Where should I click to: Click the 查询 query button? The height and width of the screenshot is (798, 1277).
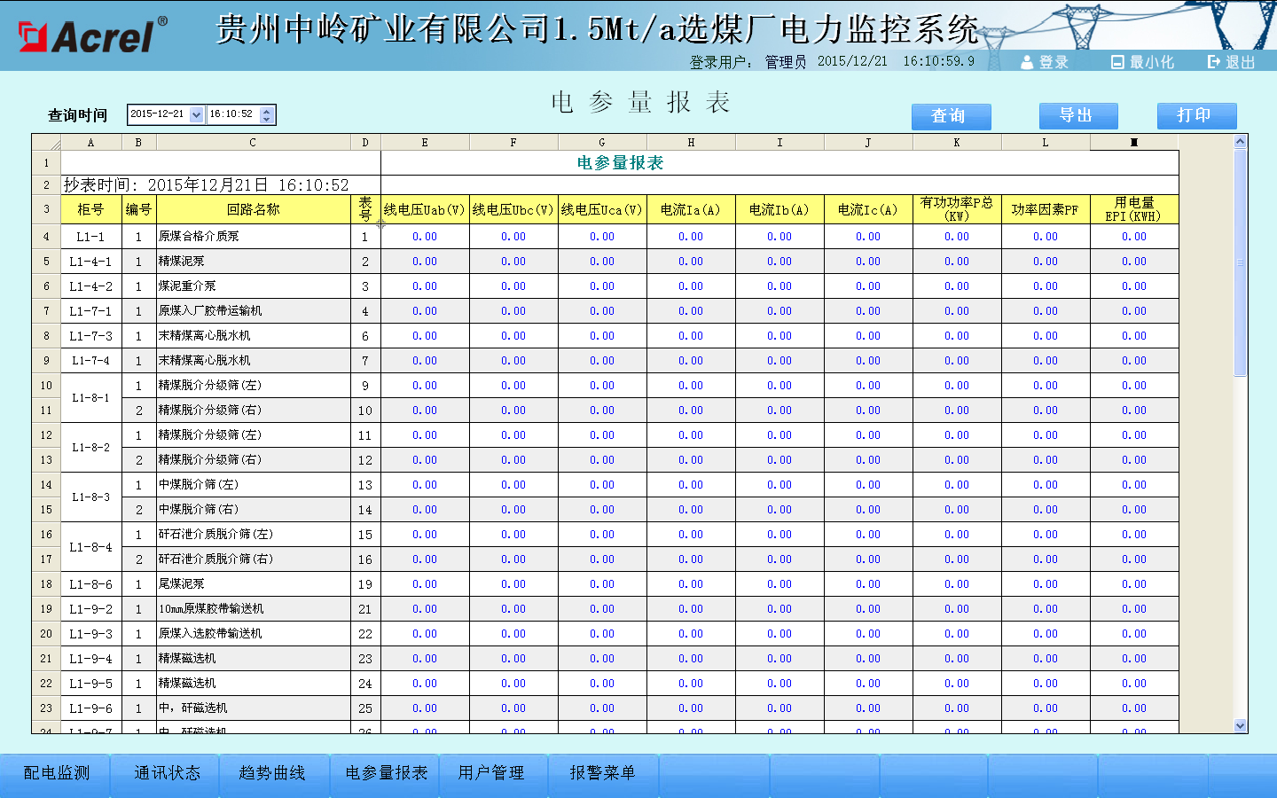(x=951, y=116)
